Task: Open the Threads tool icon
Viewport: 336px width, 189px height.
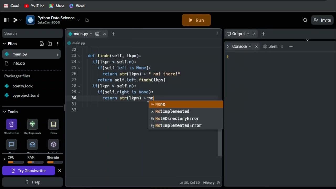Action: [33, 145]
